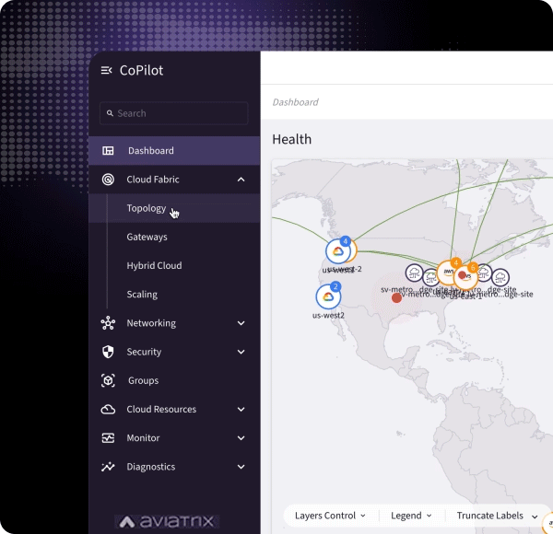Focus the sidebar Search field

174,113
